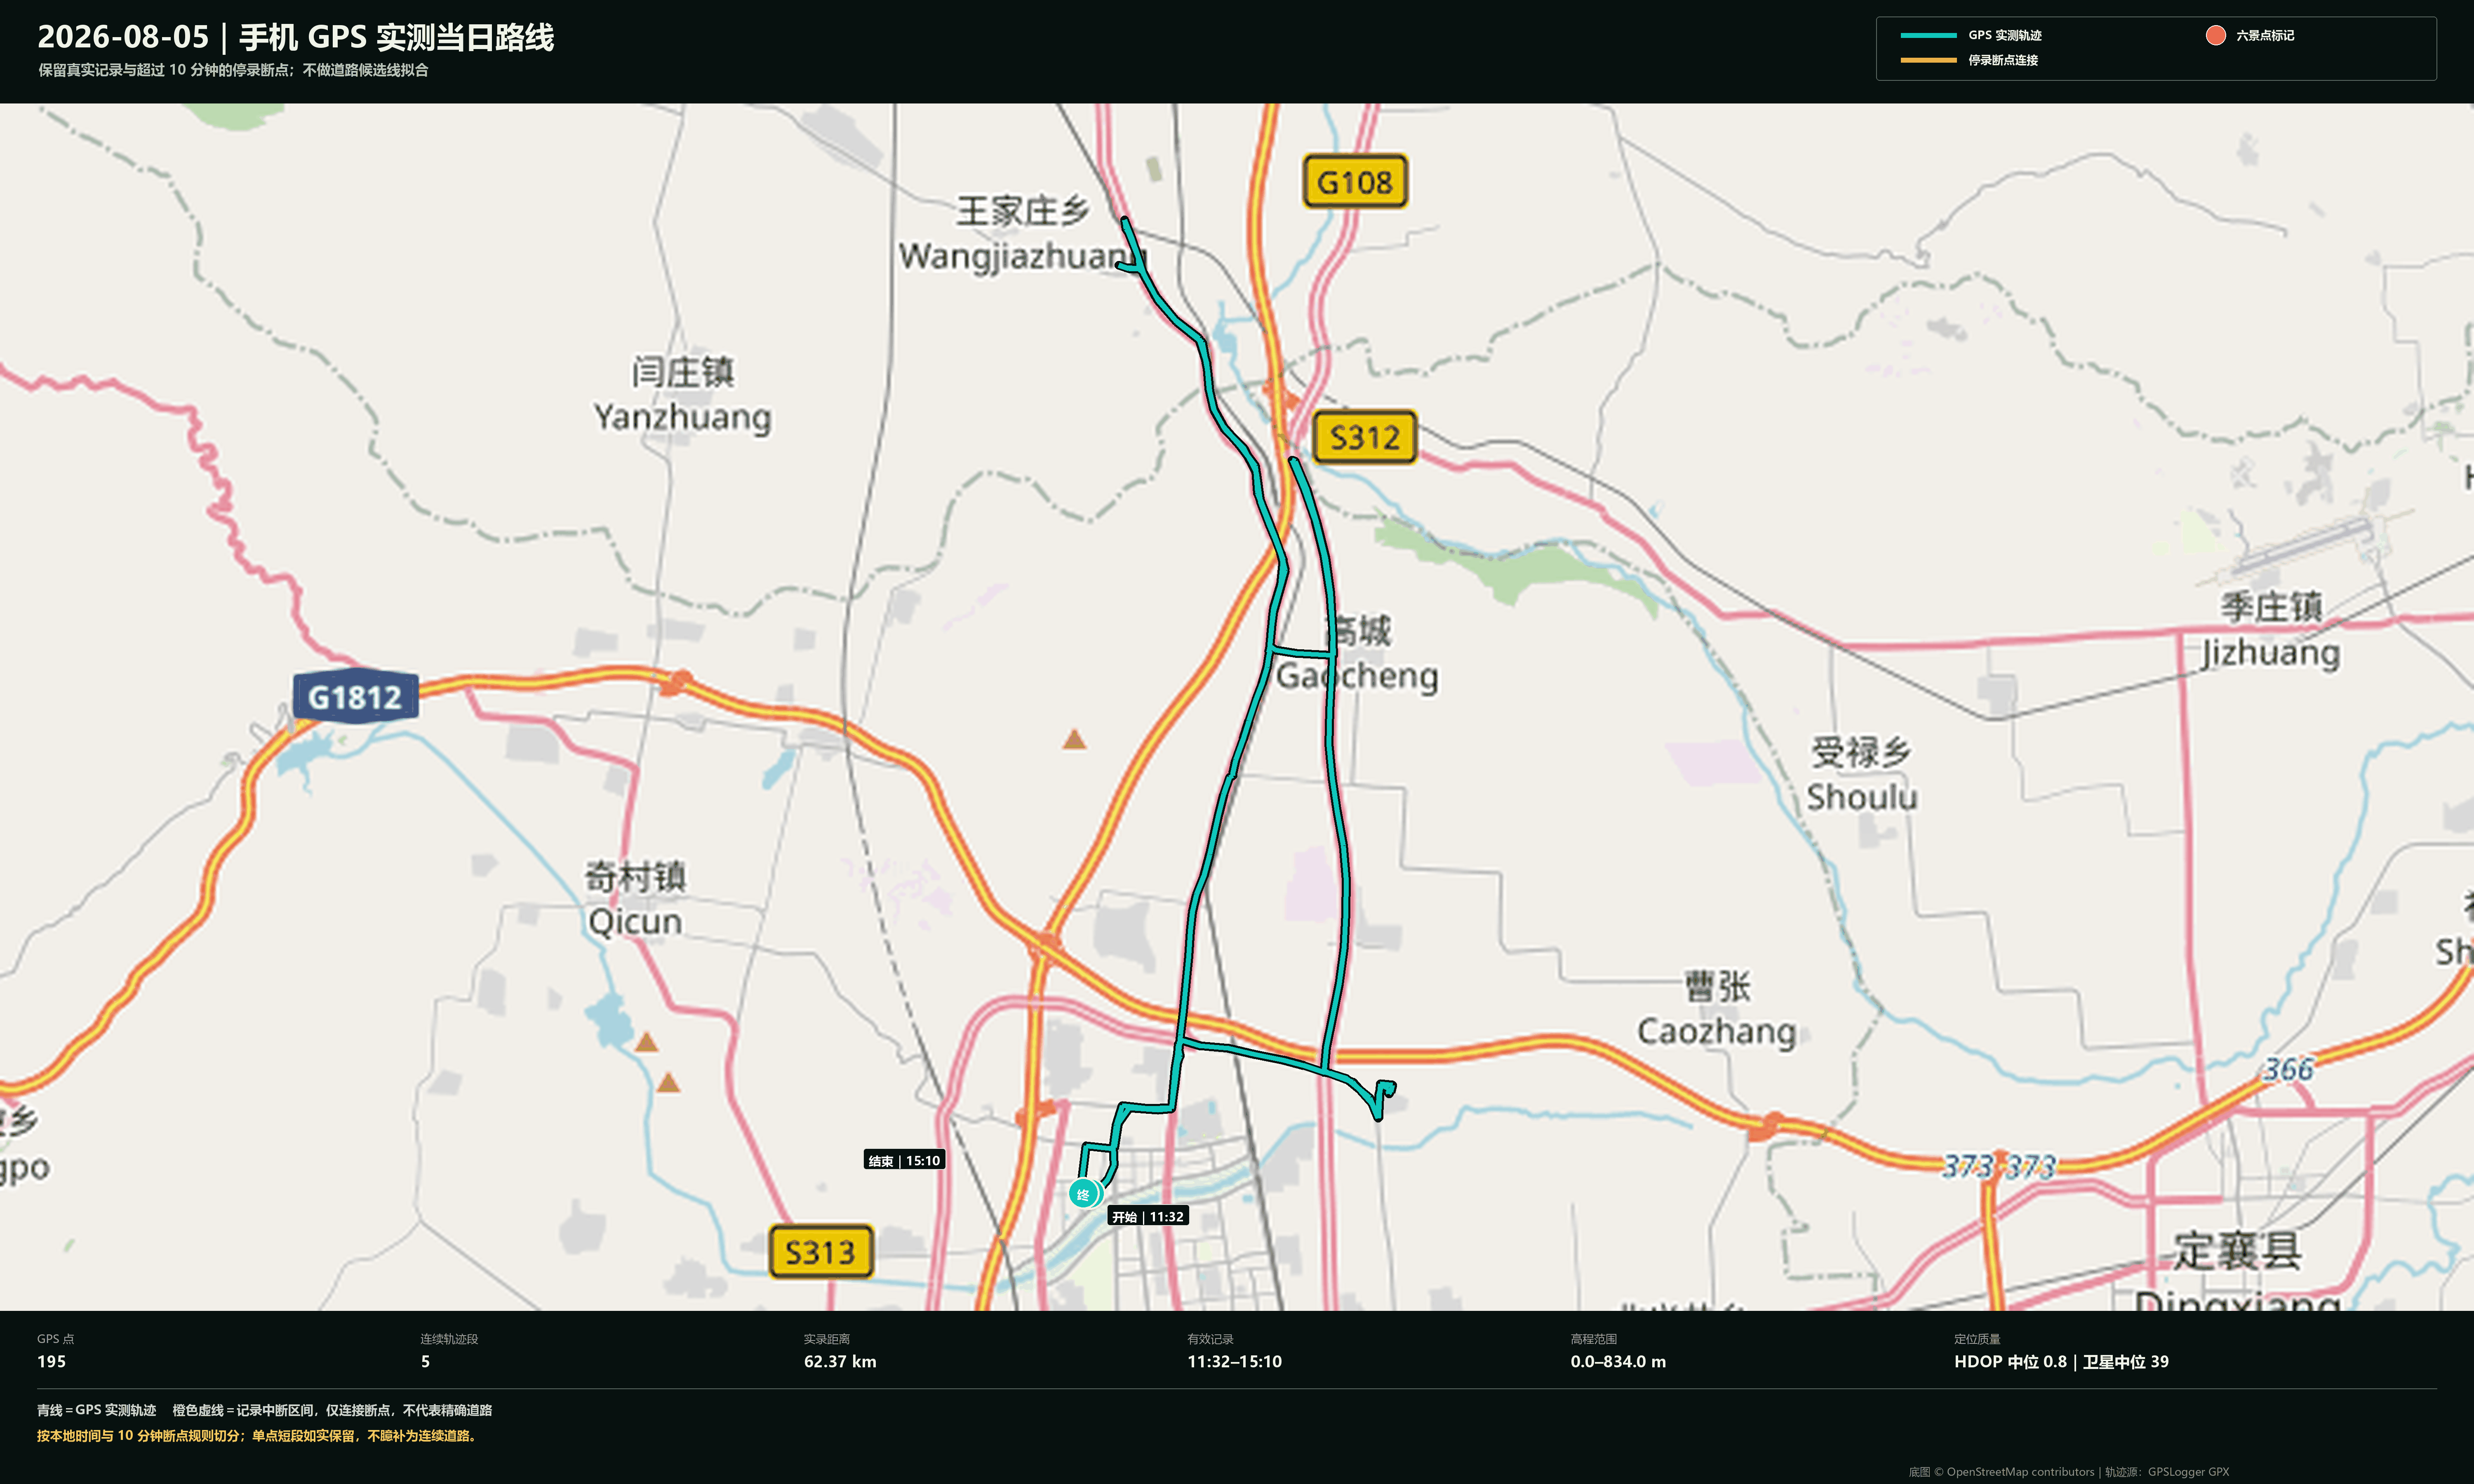Click the S313 yellow road shield

[821, 1252]
